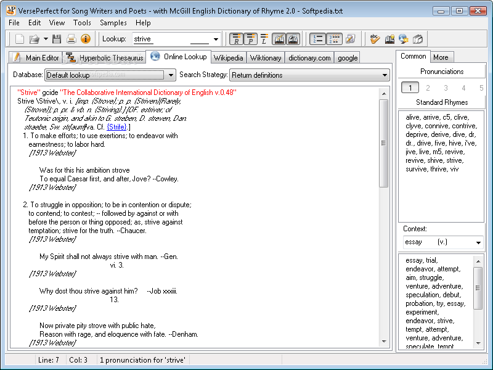Click the rhyme word 'thrive'

coord(438,169)
